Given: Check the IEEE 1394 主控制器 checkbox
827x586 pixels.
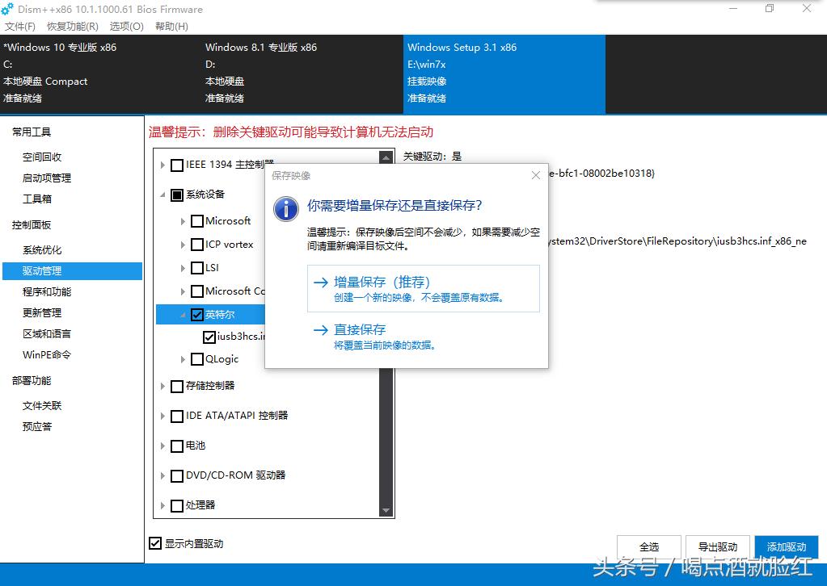Looking at the screenshot, I should click(177, 165).
